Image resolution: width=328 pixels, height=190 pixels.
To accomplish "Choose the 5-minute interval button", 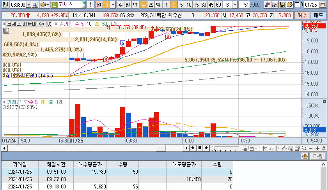I will [x=181, y=5].
